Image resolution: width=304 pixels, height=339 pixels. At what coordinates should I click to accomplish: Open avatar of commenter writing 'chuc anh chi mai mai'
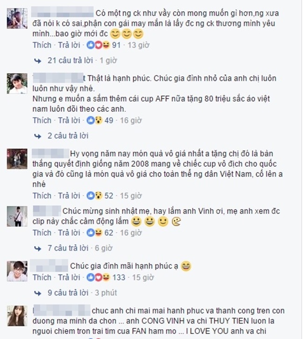(x=17, y=316)
